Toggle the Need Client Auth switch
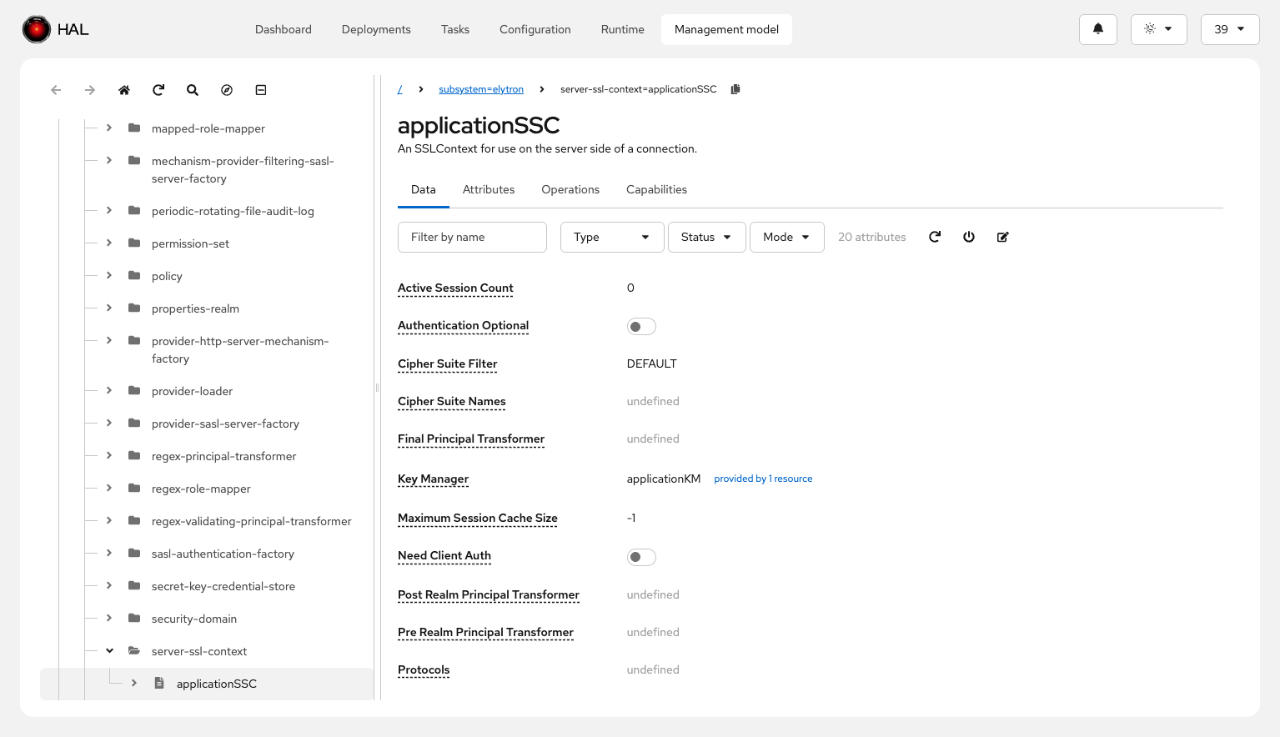 pyautogui.click(x=641, y=557)
